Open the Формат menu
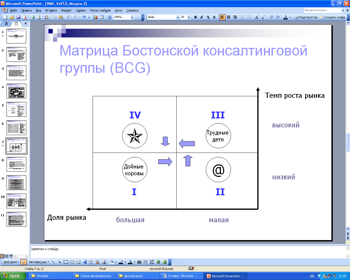350x280 pixels. [x=66, y=10]
